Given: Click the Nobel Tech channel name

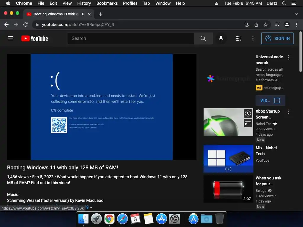Looking at the screenshot, I should click(264, 124).
